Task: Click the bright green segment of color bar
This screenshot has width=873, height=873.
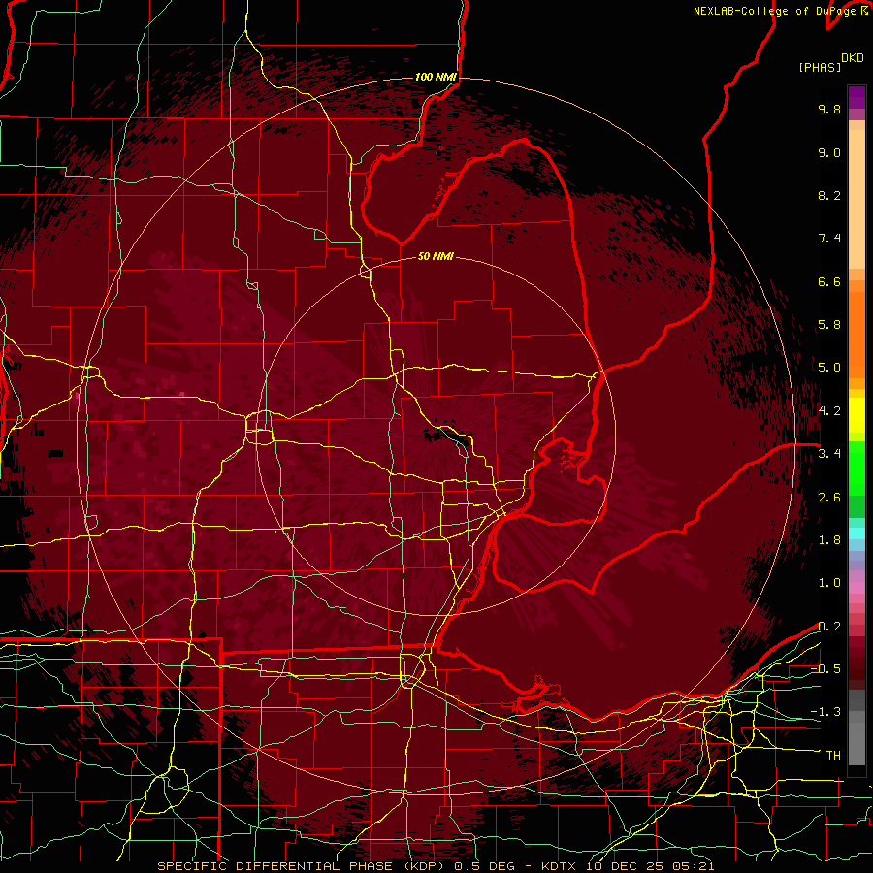Action: point(857,468)
